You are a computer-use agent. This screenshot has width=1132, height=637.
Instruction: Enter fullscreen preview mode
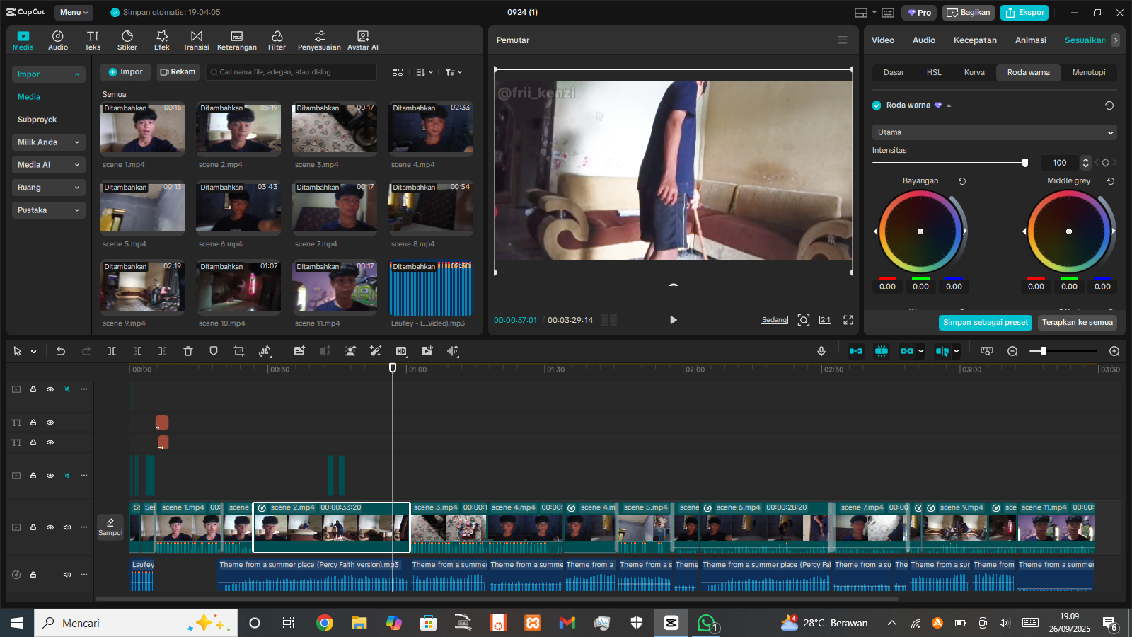[848, 320]
